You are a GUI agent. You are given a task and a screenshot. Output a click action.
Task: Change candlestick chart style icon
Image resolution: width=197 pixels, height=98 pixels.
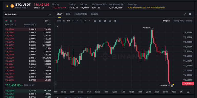point(105,21)
